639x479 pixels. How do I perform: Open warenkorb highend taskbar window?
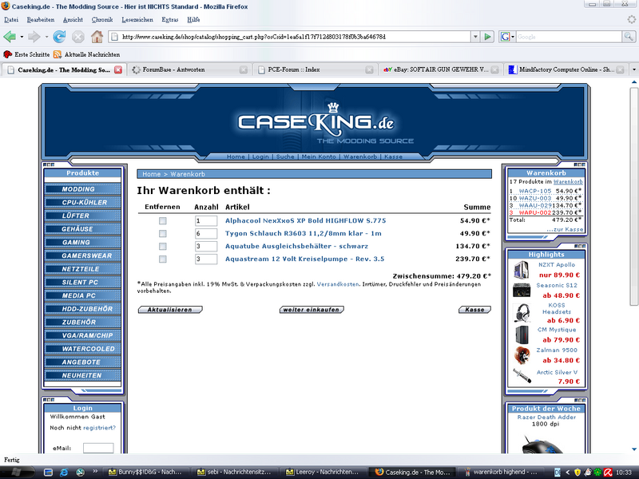coord(501,472)
